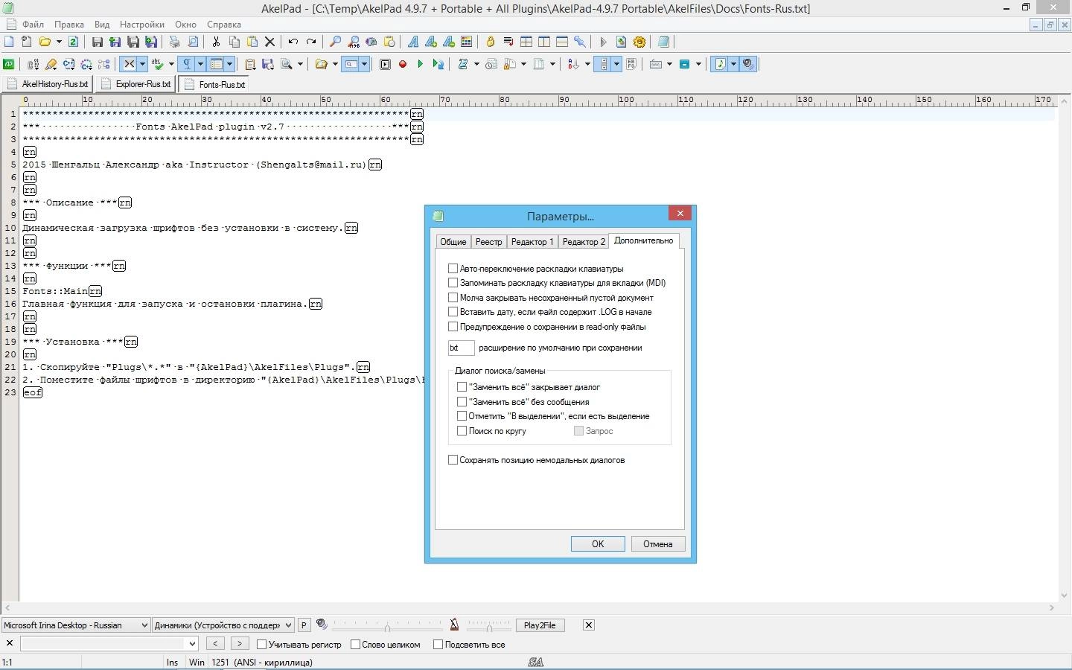Switch to AkelHistory-Rus.txt tab
Viewport: 1072px width, 670px height.
[x=48, y=84]
